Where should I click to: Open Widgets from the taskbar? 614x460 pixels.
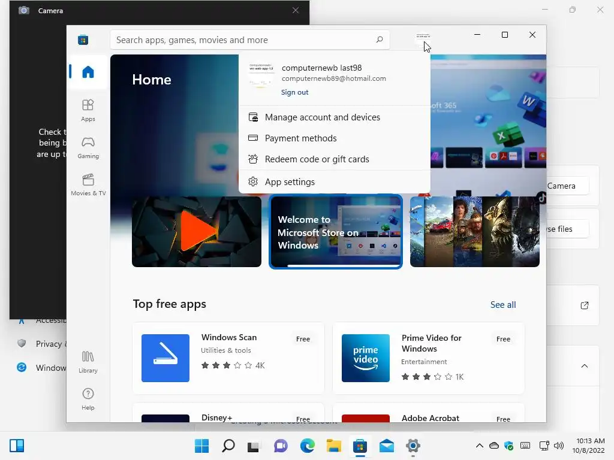click(x=17, y=446)
